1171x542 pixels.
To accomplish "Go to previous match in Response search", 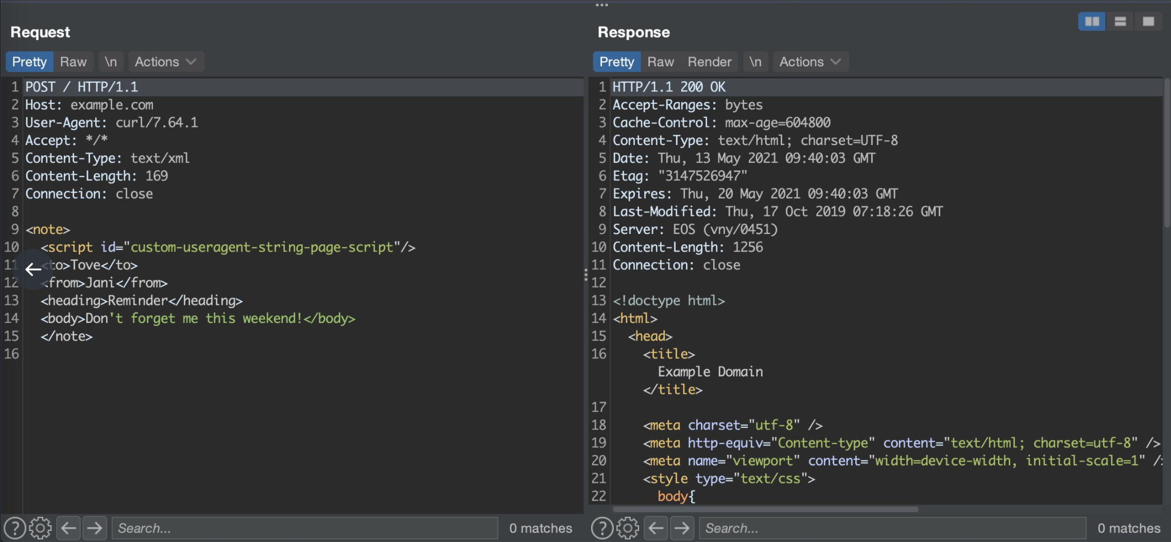I will coord(656,528).
